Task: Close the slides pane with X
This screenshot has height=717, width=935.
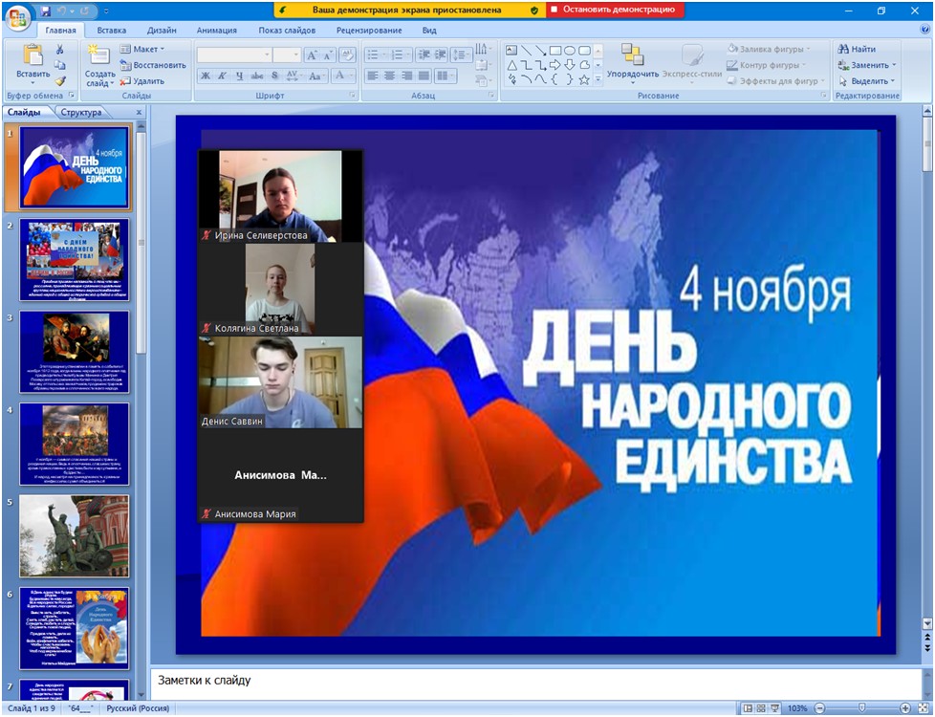Action: [x=139, y=112]
